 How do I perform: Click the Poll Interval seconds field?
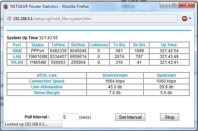point(70,117)
